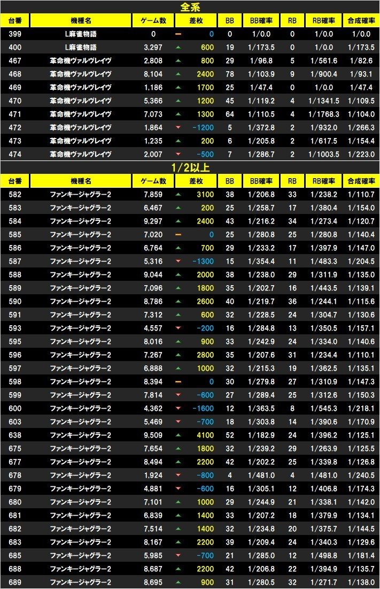This screenshot has height=589, width=380.
Task: Click the 合成確率 header in the 全系 table
Action: (361, 21)
